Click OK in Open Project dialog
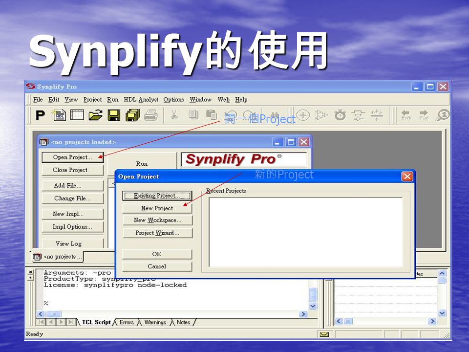 pos(157,254)
